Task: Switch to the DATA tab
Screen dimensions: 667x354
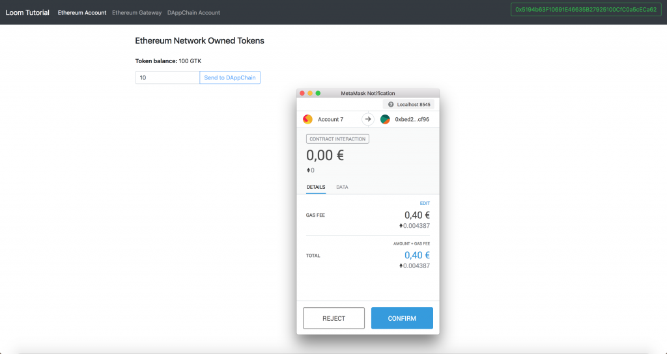Action: 342,187
